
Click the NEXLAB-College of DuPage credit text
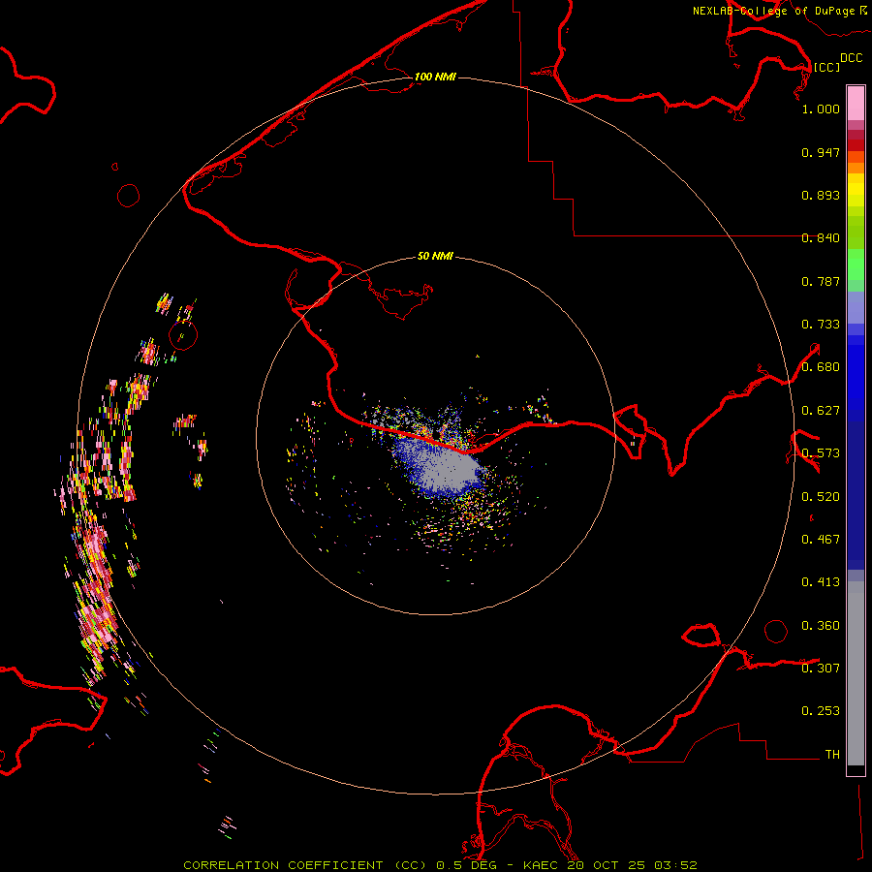pos(773,11)
